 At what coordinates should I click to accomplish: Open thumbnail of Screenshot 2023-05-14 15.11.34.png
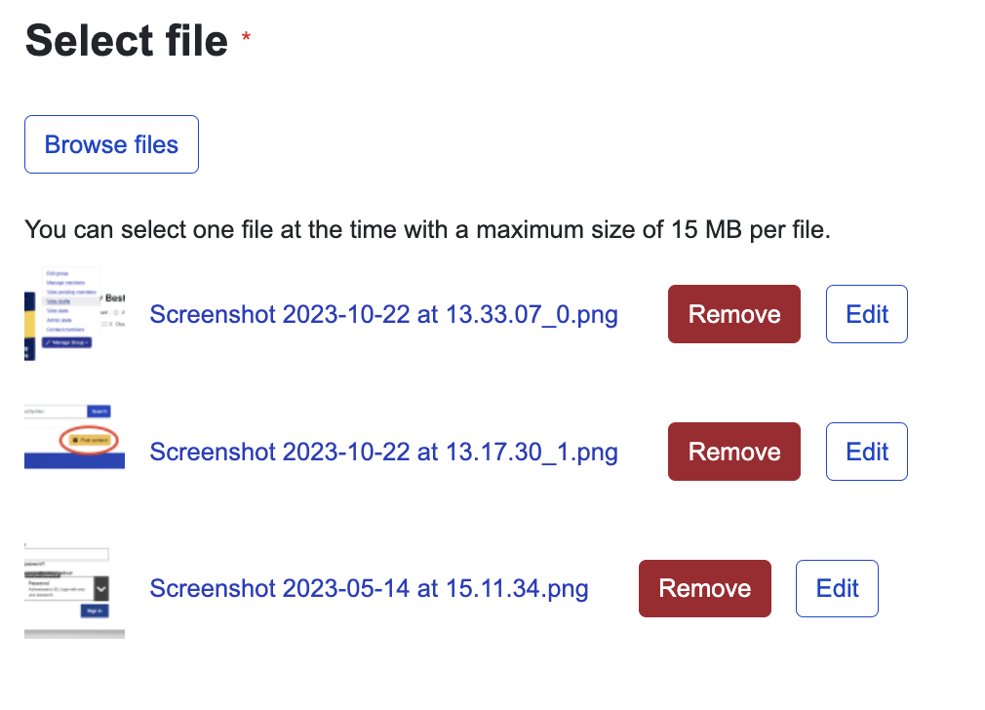click(74, 588)
